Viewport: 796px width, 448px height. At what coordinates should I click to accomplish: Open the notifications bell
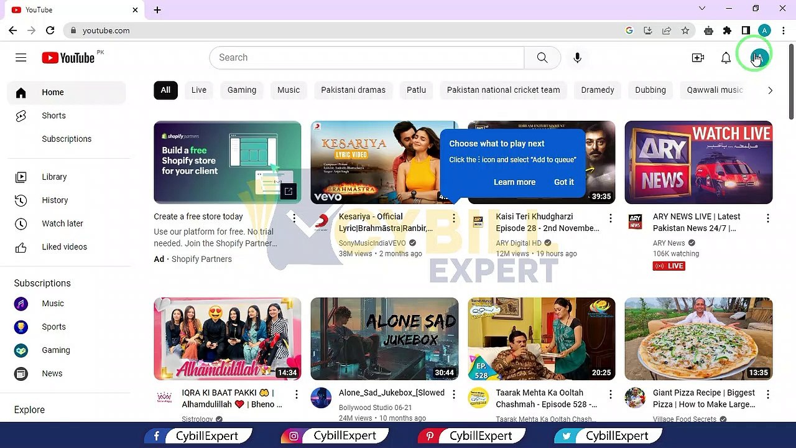click(x=726, y=58)
